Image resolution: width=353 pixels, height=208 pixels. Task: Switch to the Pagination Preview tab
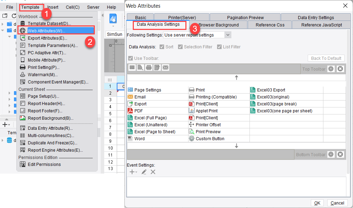point(245,17)
